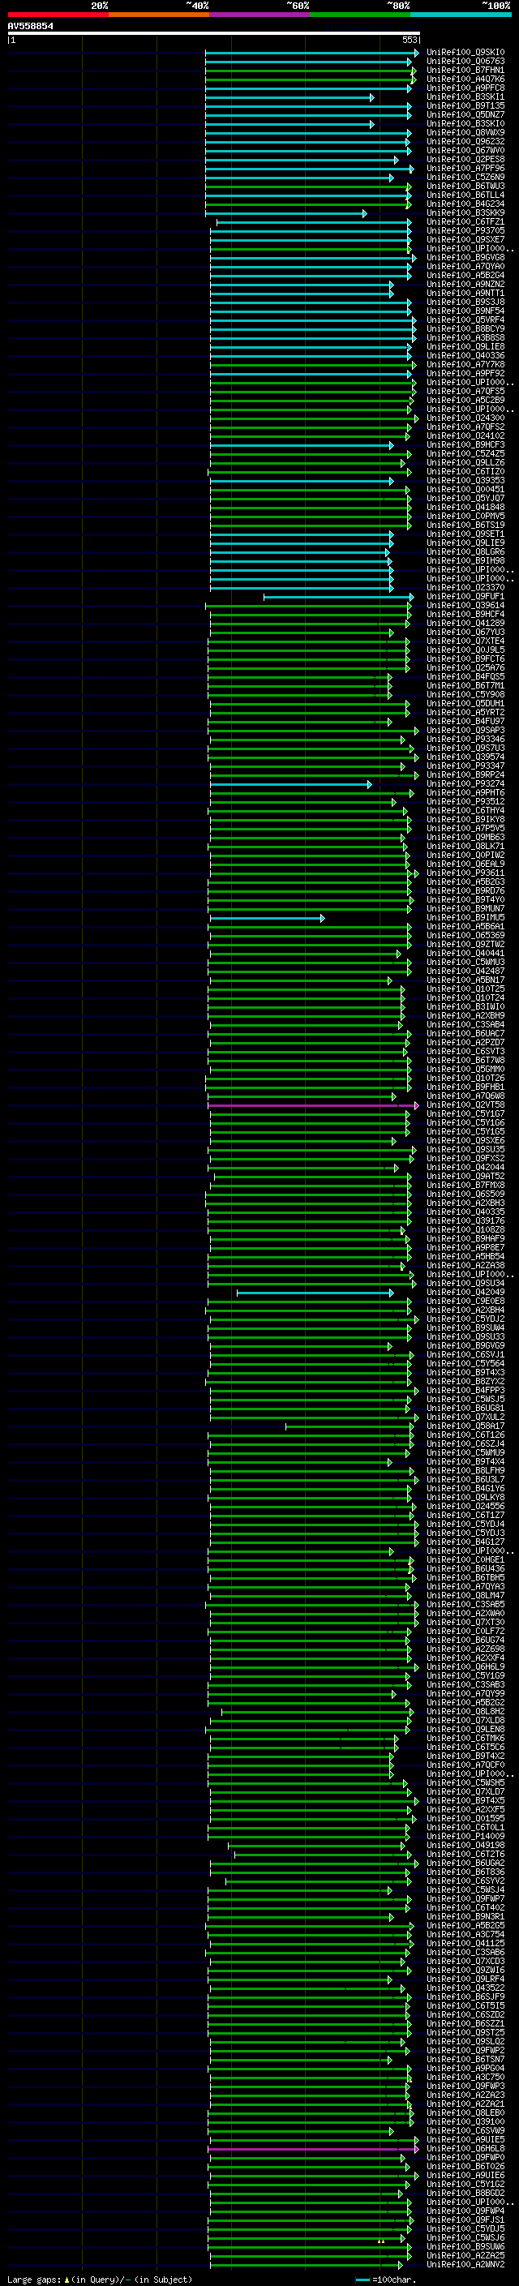Select the label UniRef100_B6TSN7

pos(465,2059)
